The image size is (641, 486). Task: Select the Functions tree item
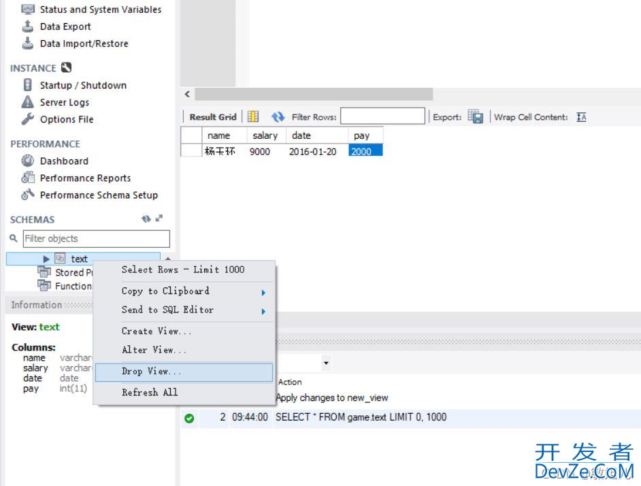[73, 286]
